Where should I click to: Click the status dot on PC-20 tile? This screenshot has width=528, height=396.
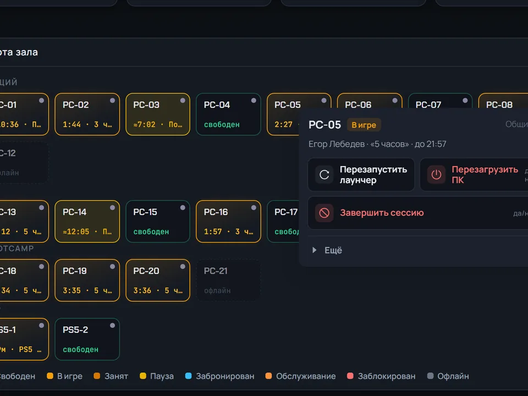tap(183, 266)
